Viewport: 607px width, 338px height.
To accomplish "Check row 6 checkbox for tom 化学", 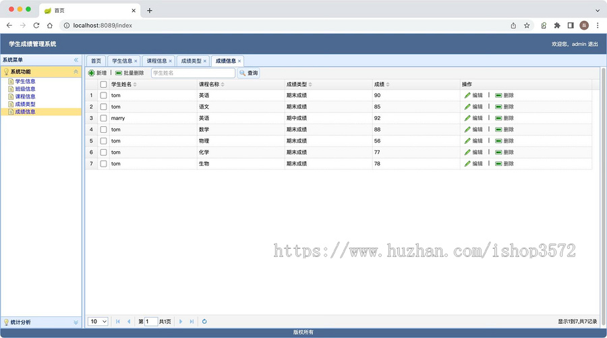I will pyautogui.click(x=103, y=152).
